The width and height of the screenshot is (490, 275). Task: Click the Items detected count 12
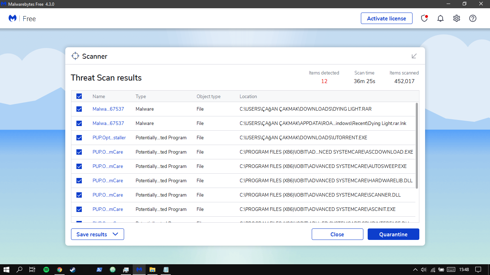[x=324, y=81]
